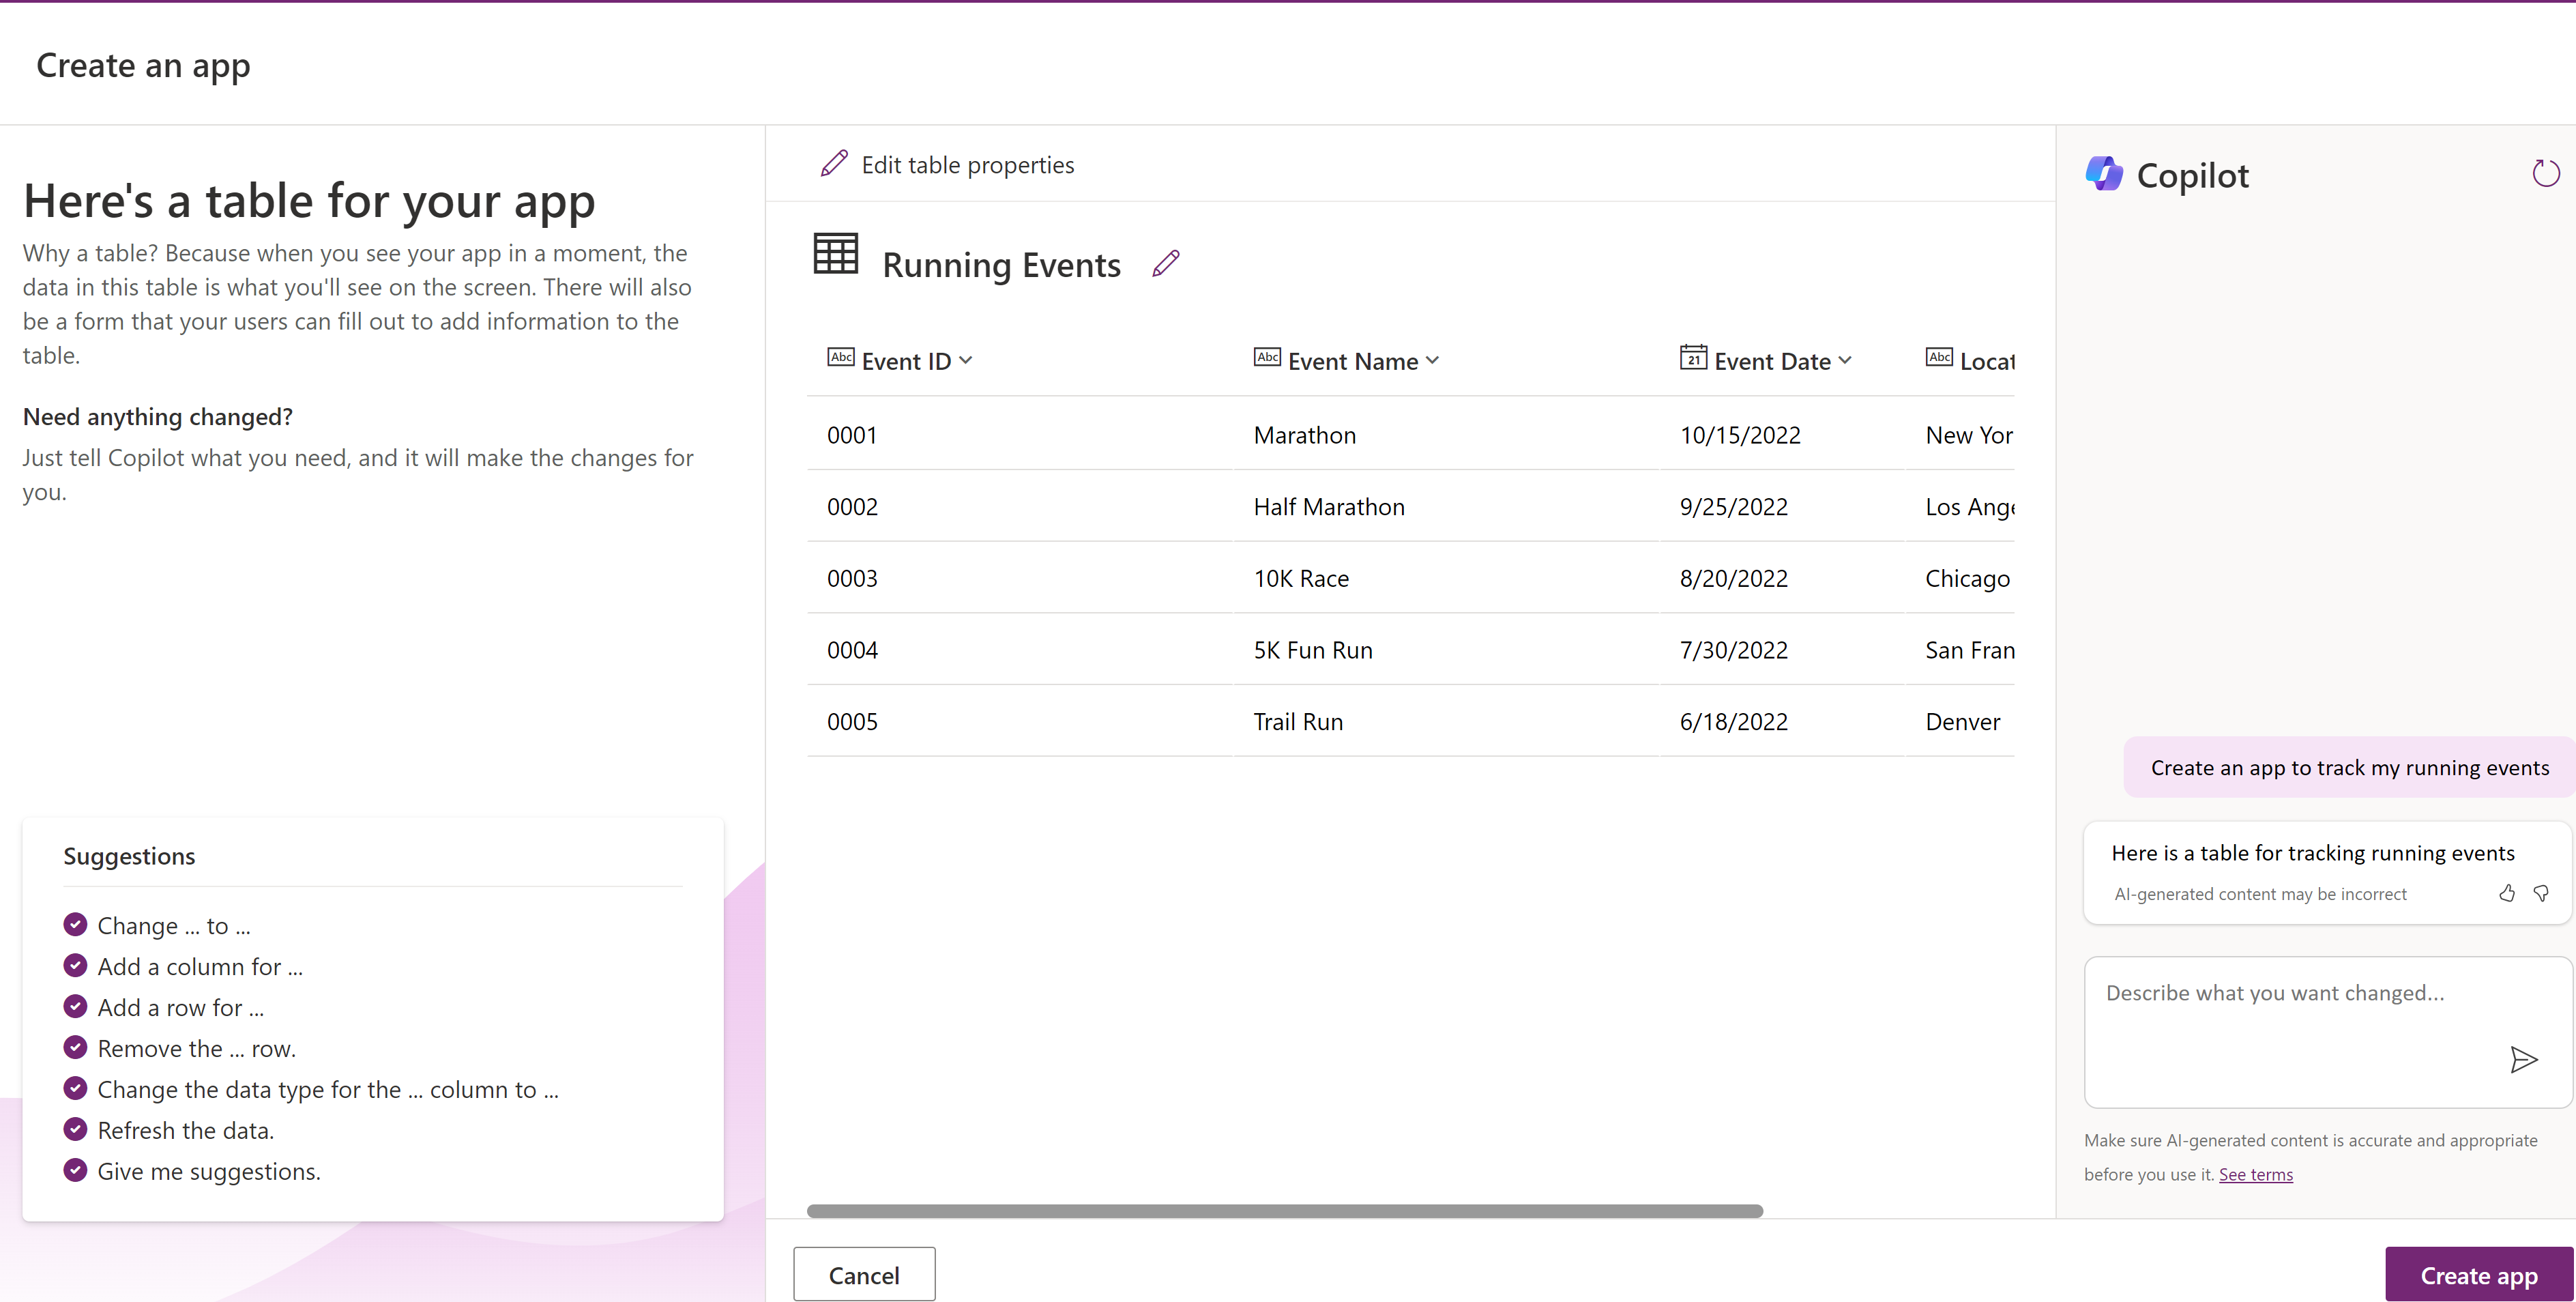Select the 'Give me suggestions.' suggestion

tap(208, 1171)
